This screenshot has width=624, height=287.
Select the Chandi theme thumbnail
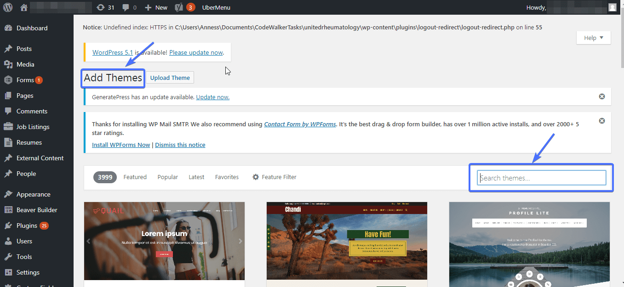coord(347,241)
